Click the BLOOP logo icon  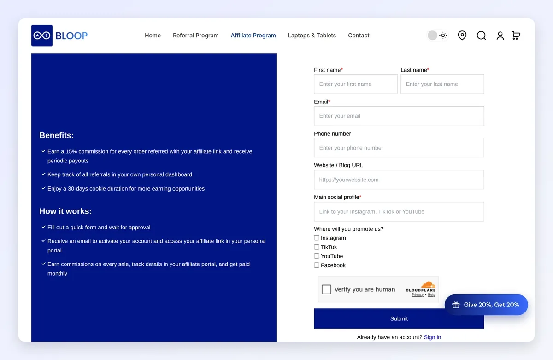click(42, 36)
